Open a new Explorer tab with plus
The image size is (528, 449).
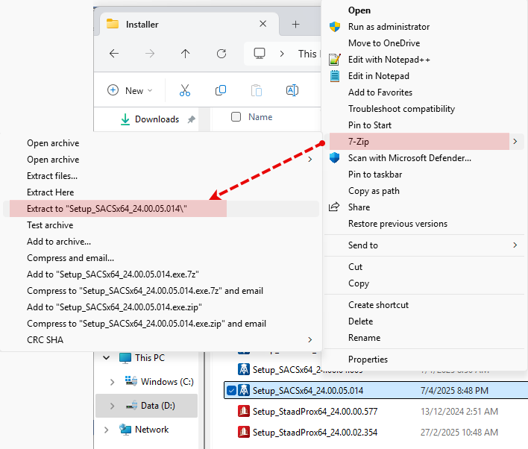[295, 25]
